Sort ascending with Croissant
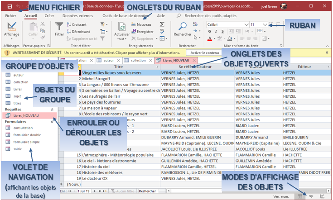The height and width of the screenshot is (200, 333). tap(77, 24)
